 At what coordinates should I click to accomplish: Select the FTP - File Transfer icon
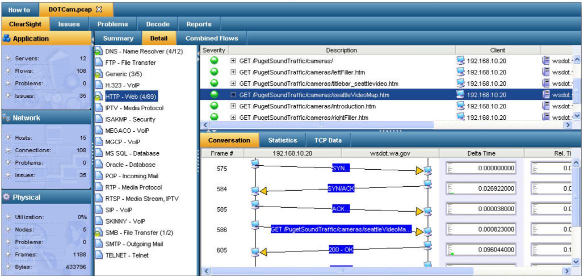(x=98, y=62)
